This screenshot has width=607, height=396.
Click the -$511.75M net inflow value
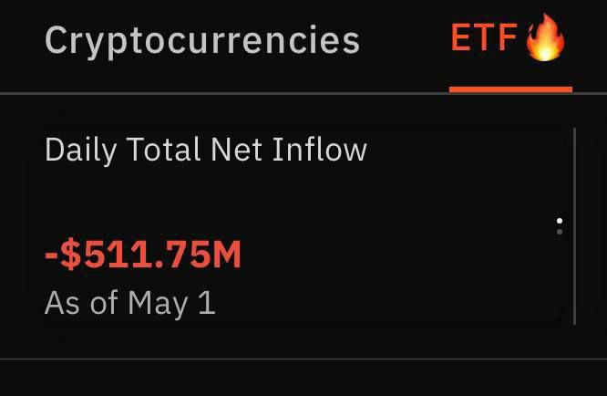[x=143, y=255]
